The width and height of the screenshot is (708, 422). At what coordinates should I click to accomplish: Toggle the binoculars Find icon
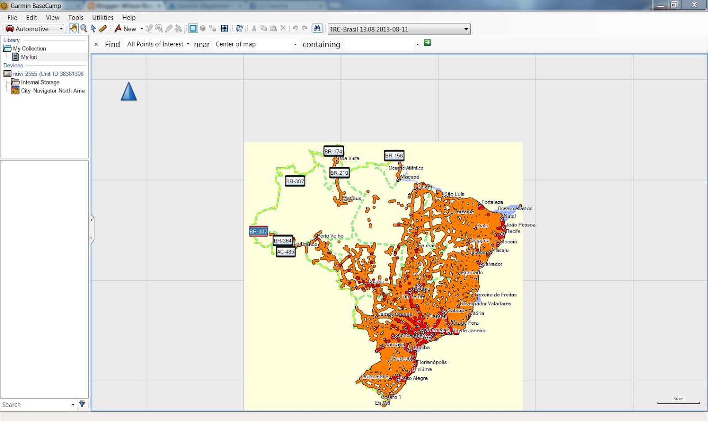(317, 28)
